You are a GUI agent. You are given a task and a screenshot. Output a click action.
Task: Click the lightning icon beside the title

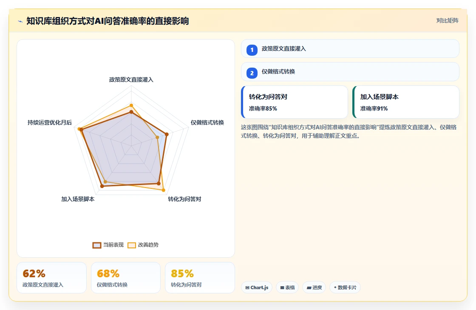click(20, 21)
